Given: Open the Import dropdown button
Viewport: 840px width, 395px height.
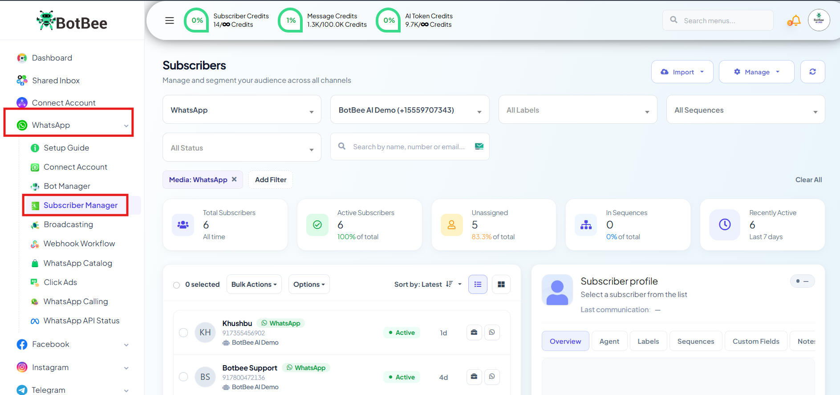Looking at the screenshot, I should (682, 72).
